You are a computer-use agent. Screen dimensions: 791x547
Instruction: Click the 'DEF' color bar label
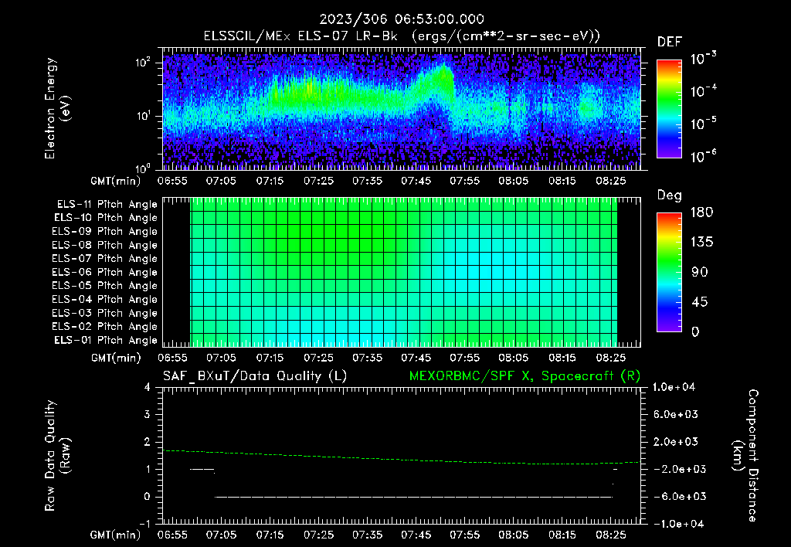669,42
